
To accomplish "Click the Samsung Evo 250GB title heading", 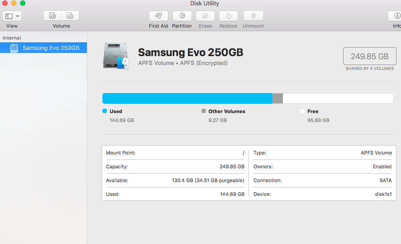I will (191, 53).
